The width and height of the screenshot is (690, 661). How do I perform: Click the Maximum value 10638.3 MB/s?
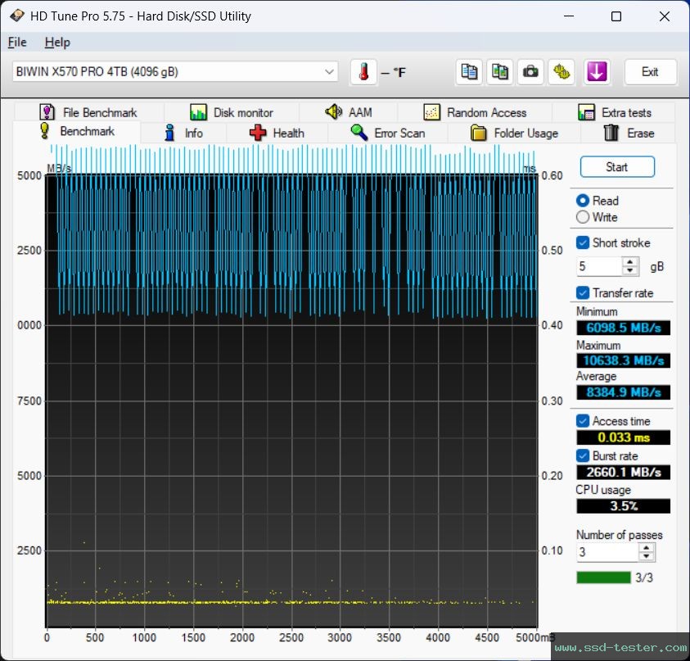(x=623, y=360)
